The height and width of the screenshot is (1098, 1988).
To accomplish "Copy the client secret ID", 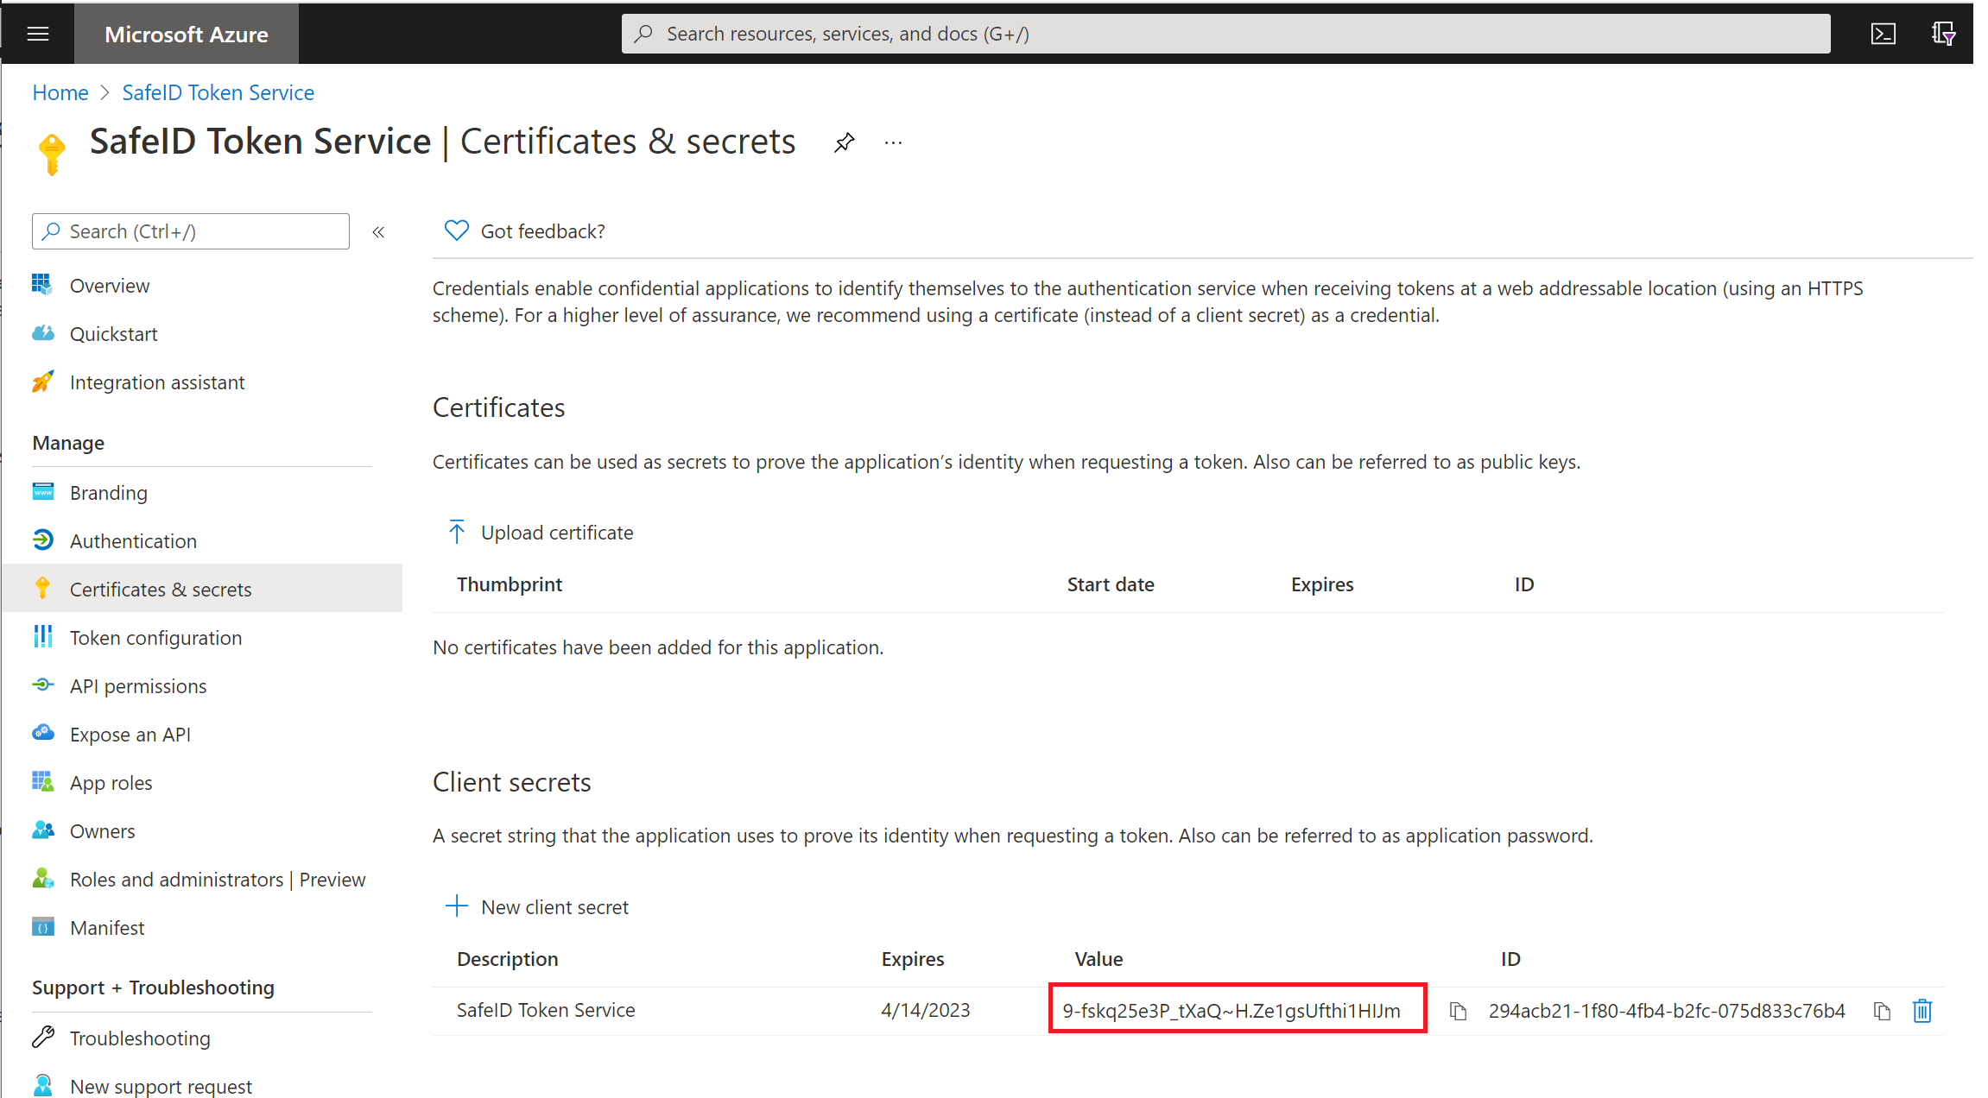I will (x=1882, y=1011).
